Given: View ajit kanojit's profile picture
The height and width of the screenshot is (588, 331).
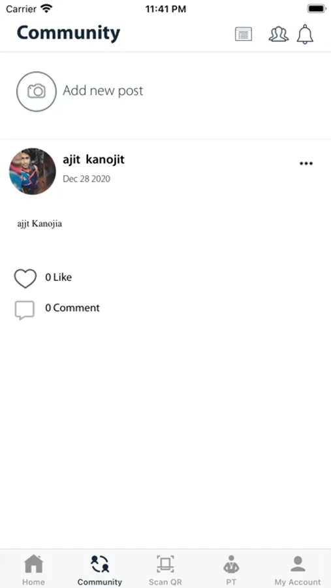Looking at the screenshot, I should tap(33, 171).
